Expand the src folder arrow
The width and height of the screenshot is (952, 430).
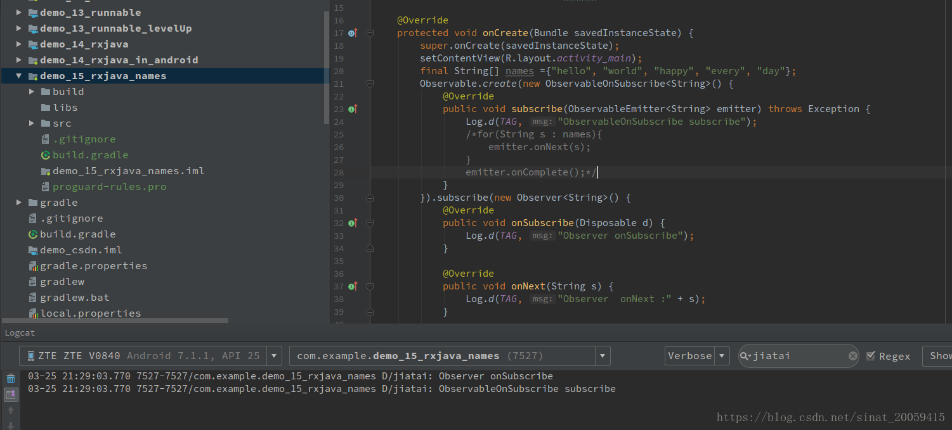click(x=32, y=123)
